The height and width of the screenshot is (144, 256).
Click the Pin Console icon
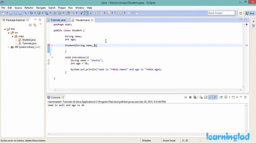point(221,97)
